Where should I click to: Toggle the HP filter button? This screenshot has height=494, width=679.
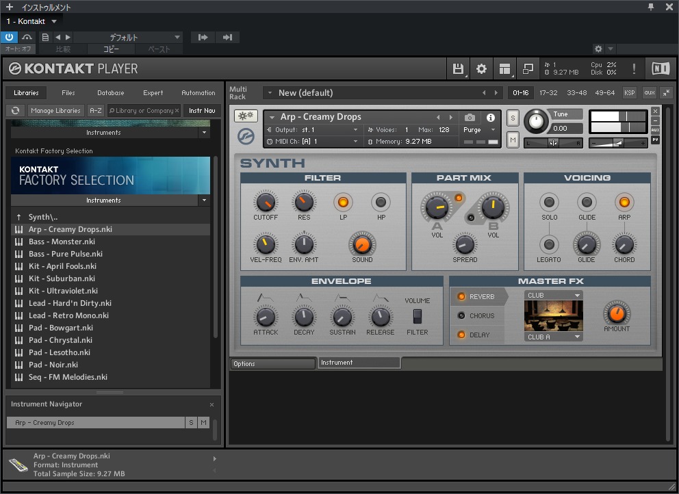point(381,203)
